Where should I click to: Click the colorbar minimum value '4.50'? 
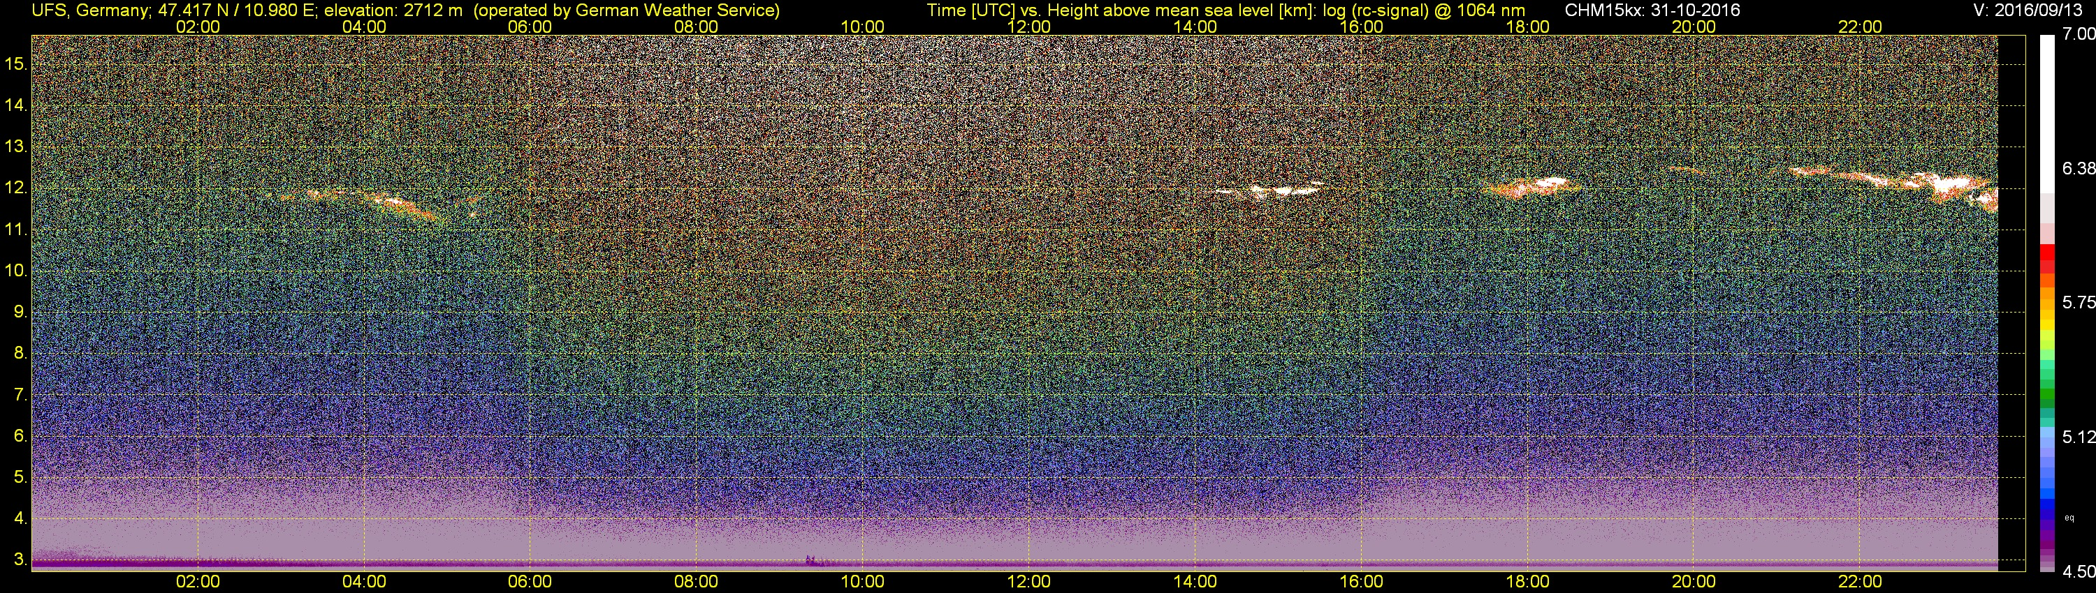pos(2079,572)
